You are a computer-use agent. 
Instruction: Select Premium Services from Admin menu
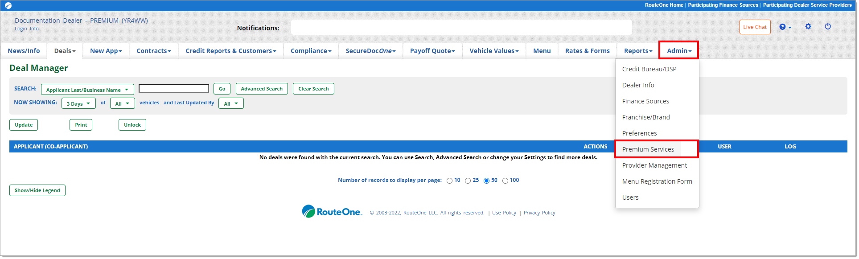point(657,149)
